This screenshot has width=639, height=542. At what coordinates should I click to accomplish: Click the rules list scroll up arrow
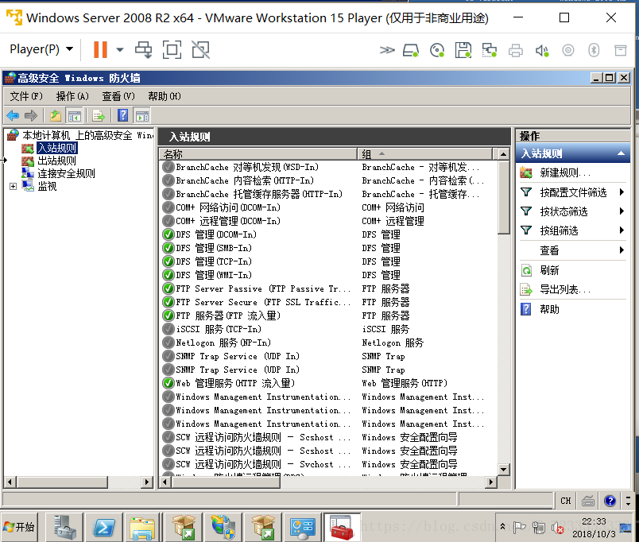pyautogui.click(x=504, y=154)
